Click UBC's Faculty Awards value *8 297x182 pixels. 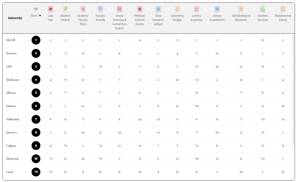(100, 67)
